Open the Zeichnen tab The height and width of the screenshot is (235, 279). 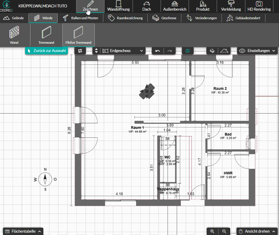coord(90,7)
